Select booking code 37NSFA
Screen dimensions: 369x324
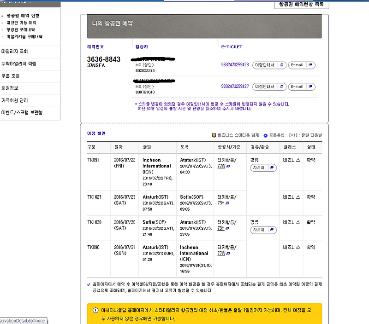point(96,65)
